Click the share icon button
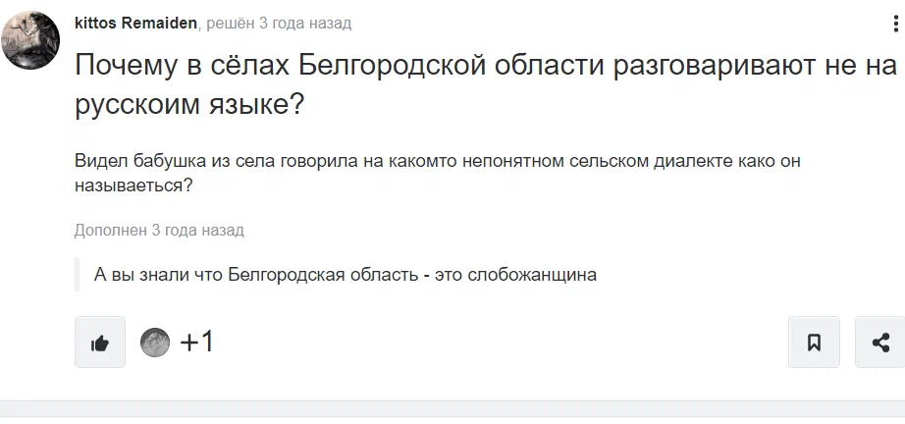Viewport: 905px width, 424px height. (x=879, y=343)
